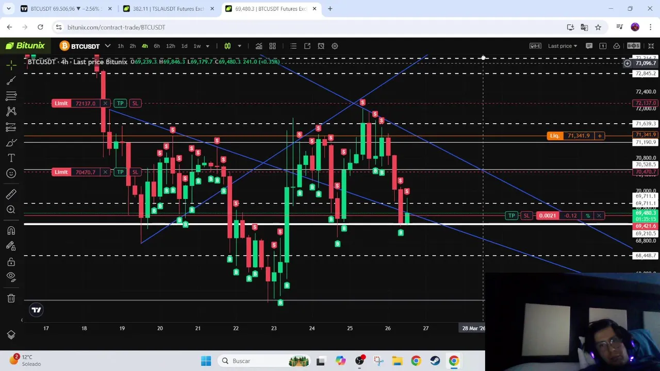Image resolution: width=660 pixels, height=371 pixels.
Task: Switch to 2h timeframe
Action: point(133,46)
